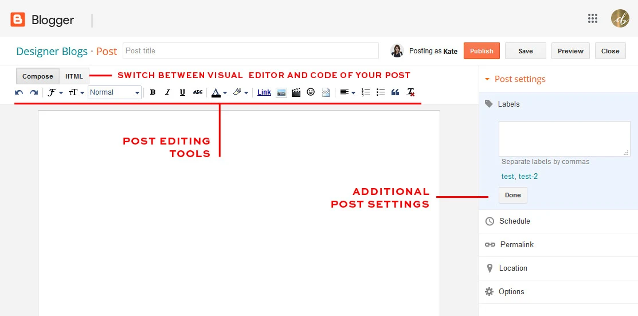Expand the Permalink settings
This screenshot has width=638, height=316.
point(558,245)
